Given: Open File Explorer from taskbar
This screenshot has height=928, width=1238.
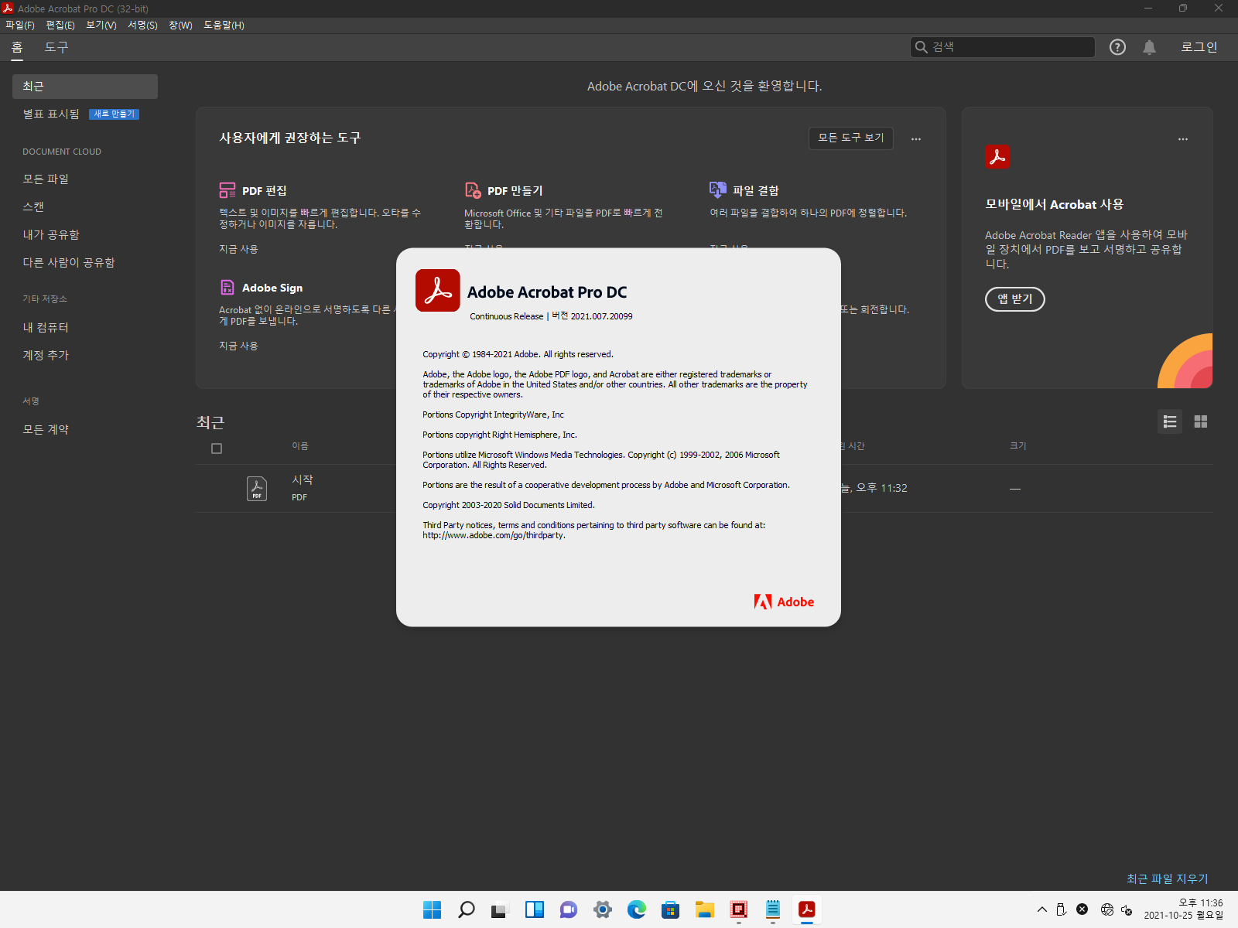Looking at the screenshot, I should coord(705,909).
